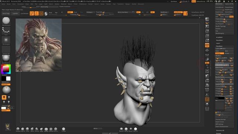The image size is (238, 134).
Task: Toggle the Floor grid
Action: pos(207,50)
